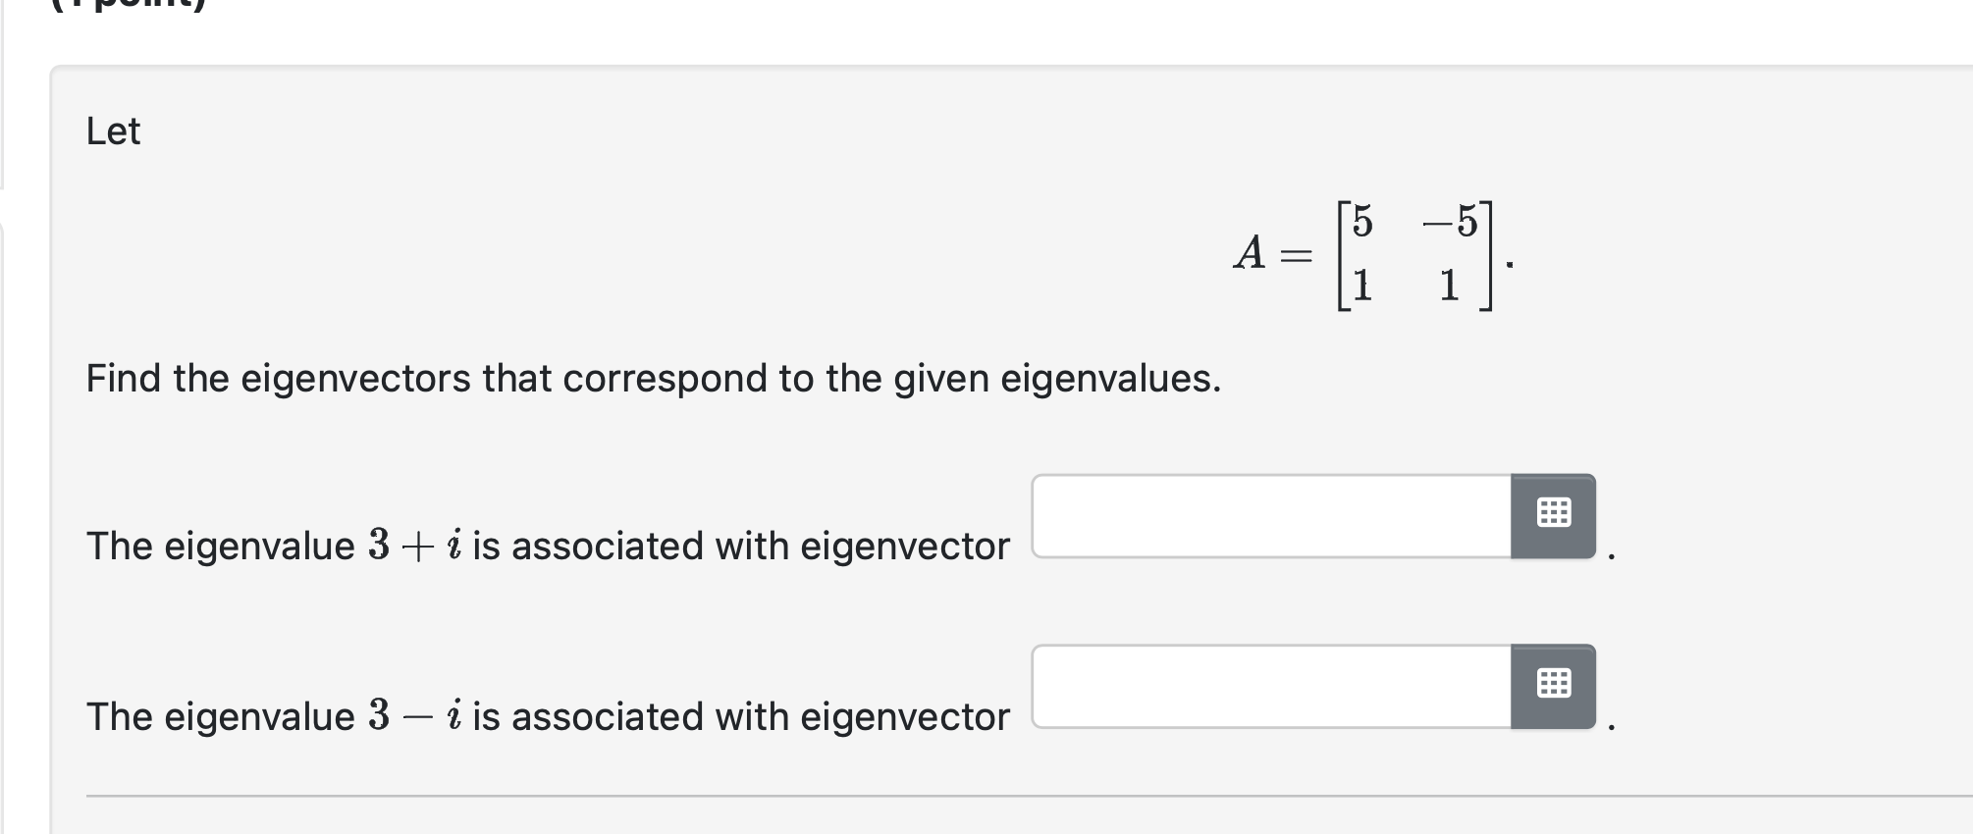Screen dimensions: 1973x834
Task: Click the eigenvalue 3+i expression in the prompt
Action: (412, 545)
